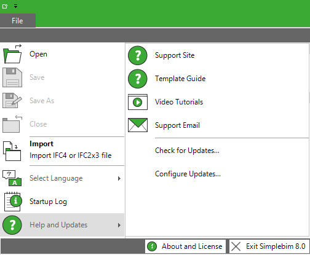Click the top-left quick access toolbar icon
This screenshot has height=255, width=310.
coord(5,6)
